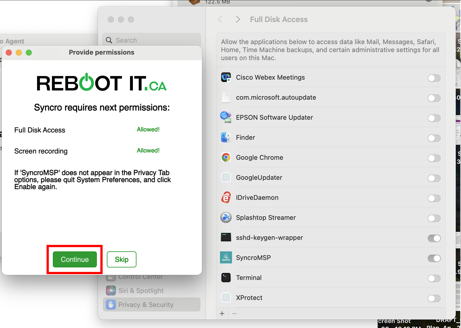Click the IDriveDaemon icon
The image size is (461, 328).
[x=226, y=198]
